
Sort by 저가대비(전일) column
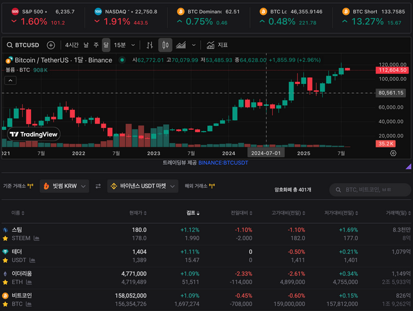[341, 213]
